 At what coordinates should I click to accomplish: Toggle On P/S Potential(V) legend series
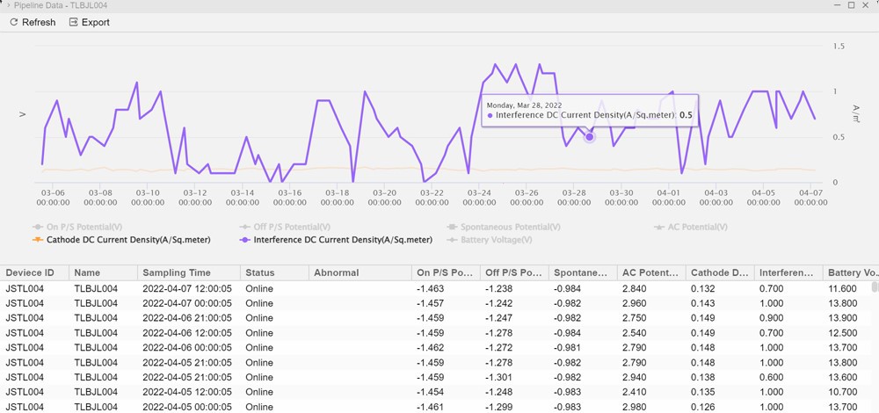[x=84, y=227]
